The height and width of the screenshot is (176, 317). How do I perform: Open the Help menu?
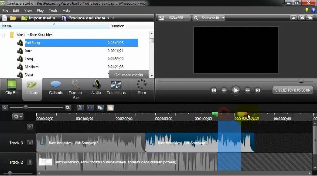pyautogui.click(x=66, y=11)
